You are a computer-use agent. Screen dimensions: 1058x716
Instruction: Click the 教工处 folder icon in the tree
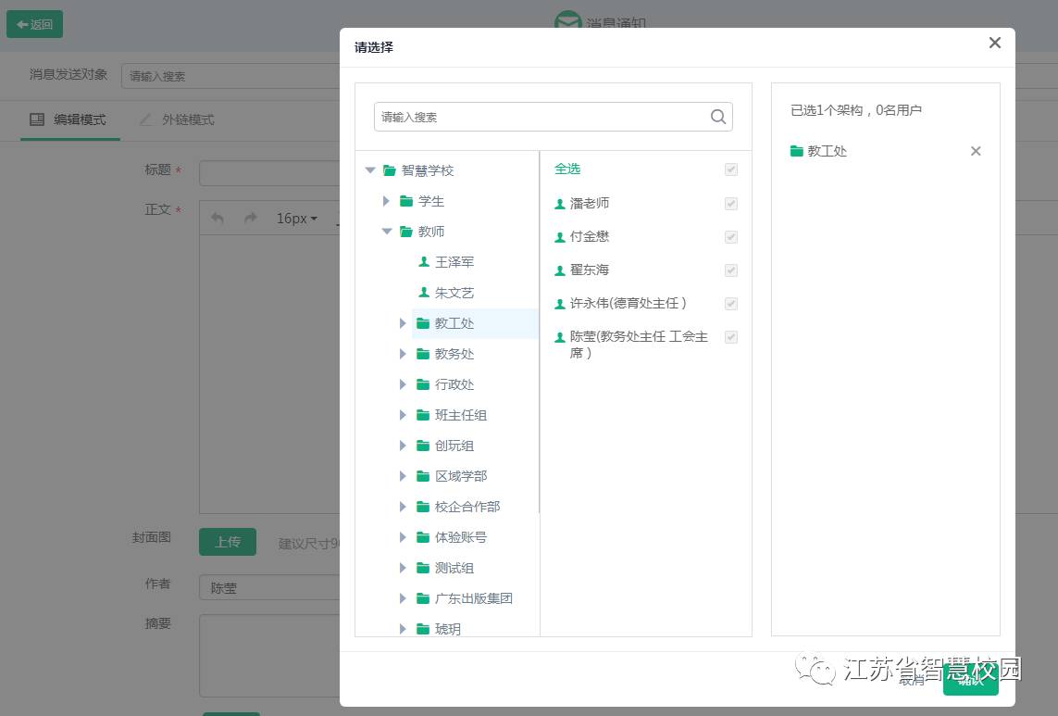click(x=423, y=323)
